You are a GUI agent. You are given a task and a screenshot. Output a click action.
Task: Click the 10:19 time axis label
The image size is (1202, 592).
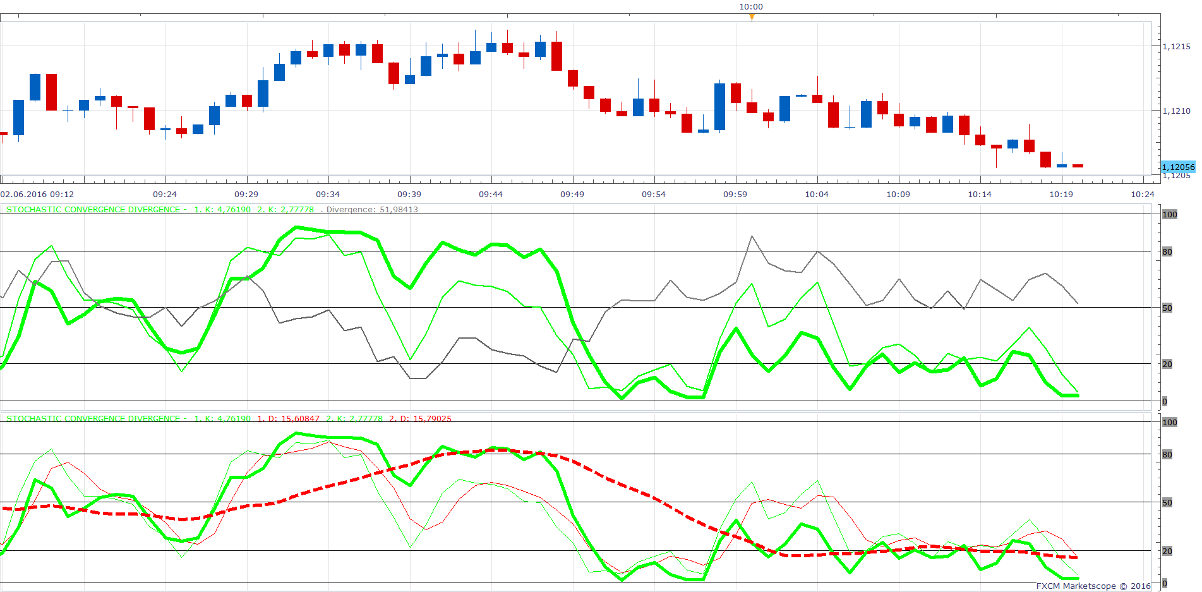click(1061, 194)
